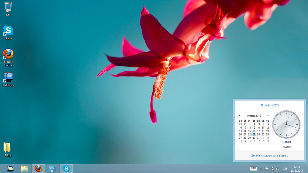This screenshot has height=173, width=308.
Task: Click the speaker volume icon
Action: point(277,168)
